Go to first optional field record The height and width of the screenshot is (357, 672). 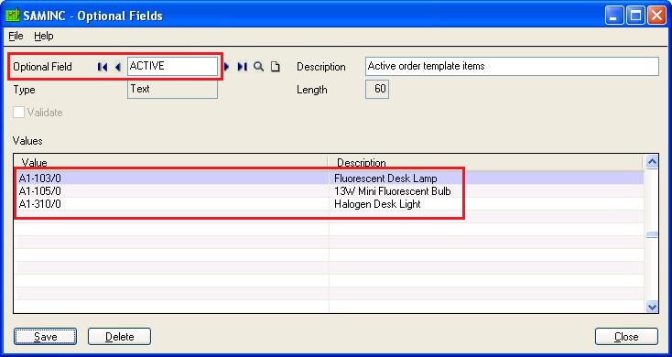pos(103,67)
